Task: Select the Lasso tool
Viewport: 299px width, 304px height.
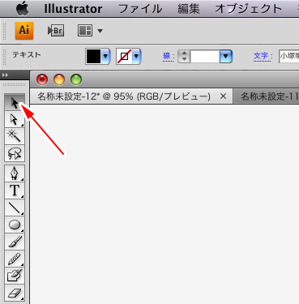Action: click(x=15, y=153)
